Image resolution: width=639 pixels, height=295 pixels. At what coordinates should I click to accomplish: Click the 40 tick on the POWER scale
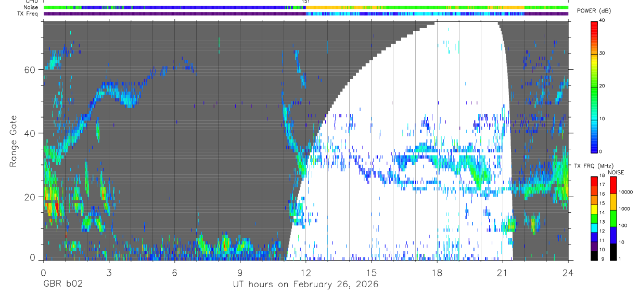pos(603,20)
